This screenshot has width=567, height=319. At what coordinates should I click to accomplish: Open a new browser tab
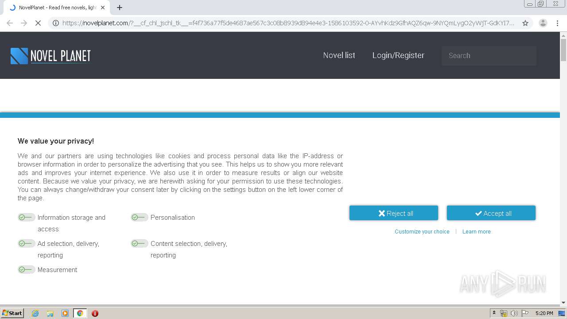(x=120, y=8)
